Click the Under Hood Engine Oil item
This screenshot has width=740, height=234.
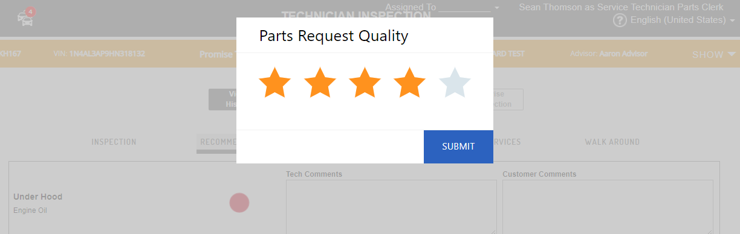pyautogui.click(x=38, y=203)
